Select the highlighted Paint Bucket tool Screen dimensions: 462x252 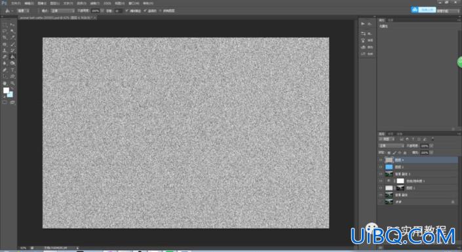click(x=12, y=57)
